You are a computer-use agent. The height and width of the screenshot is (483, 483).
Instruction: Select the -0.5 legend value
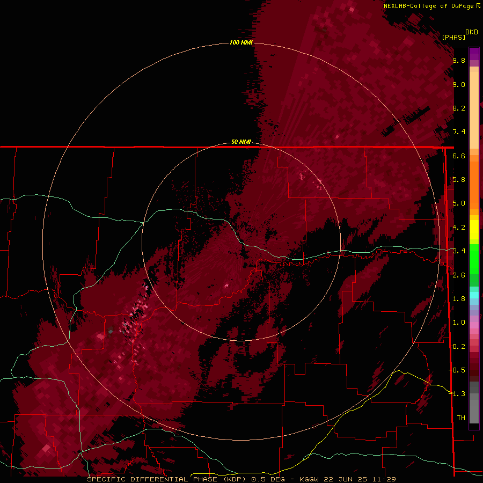457,370
